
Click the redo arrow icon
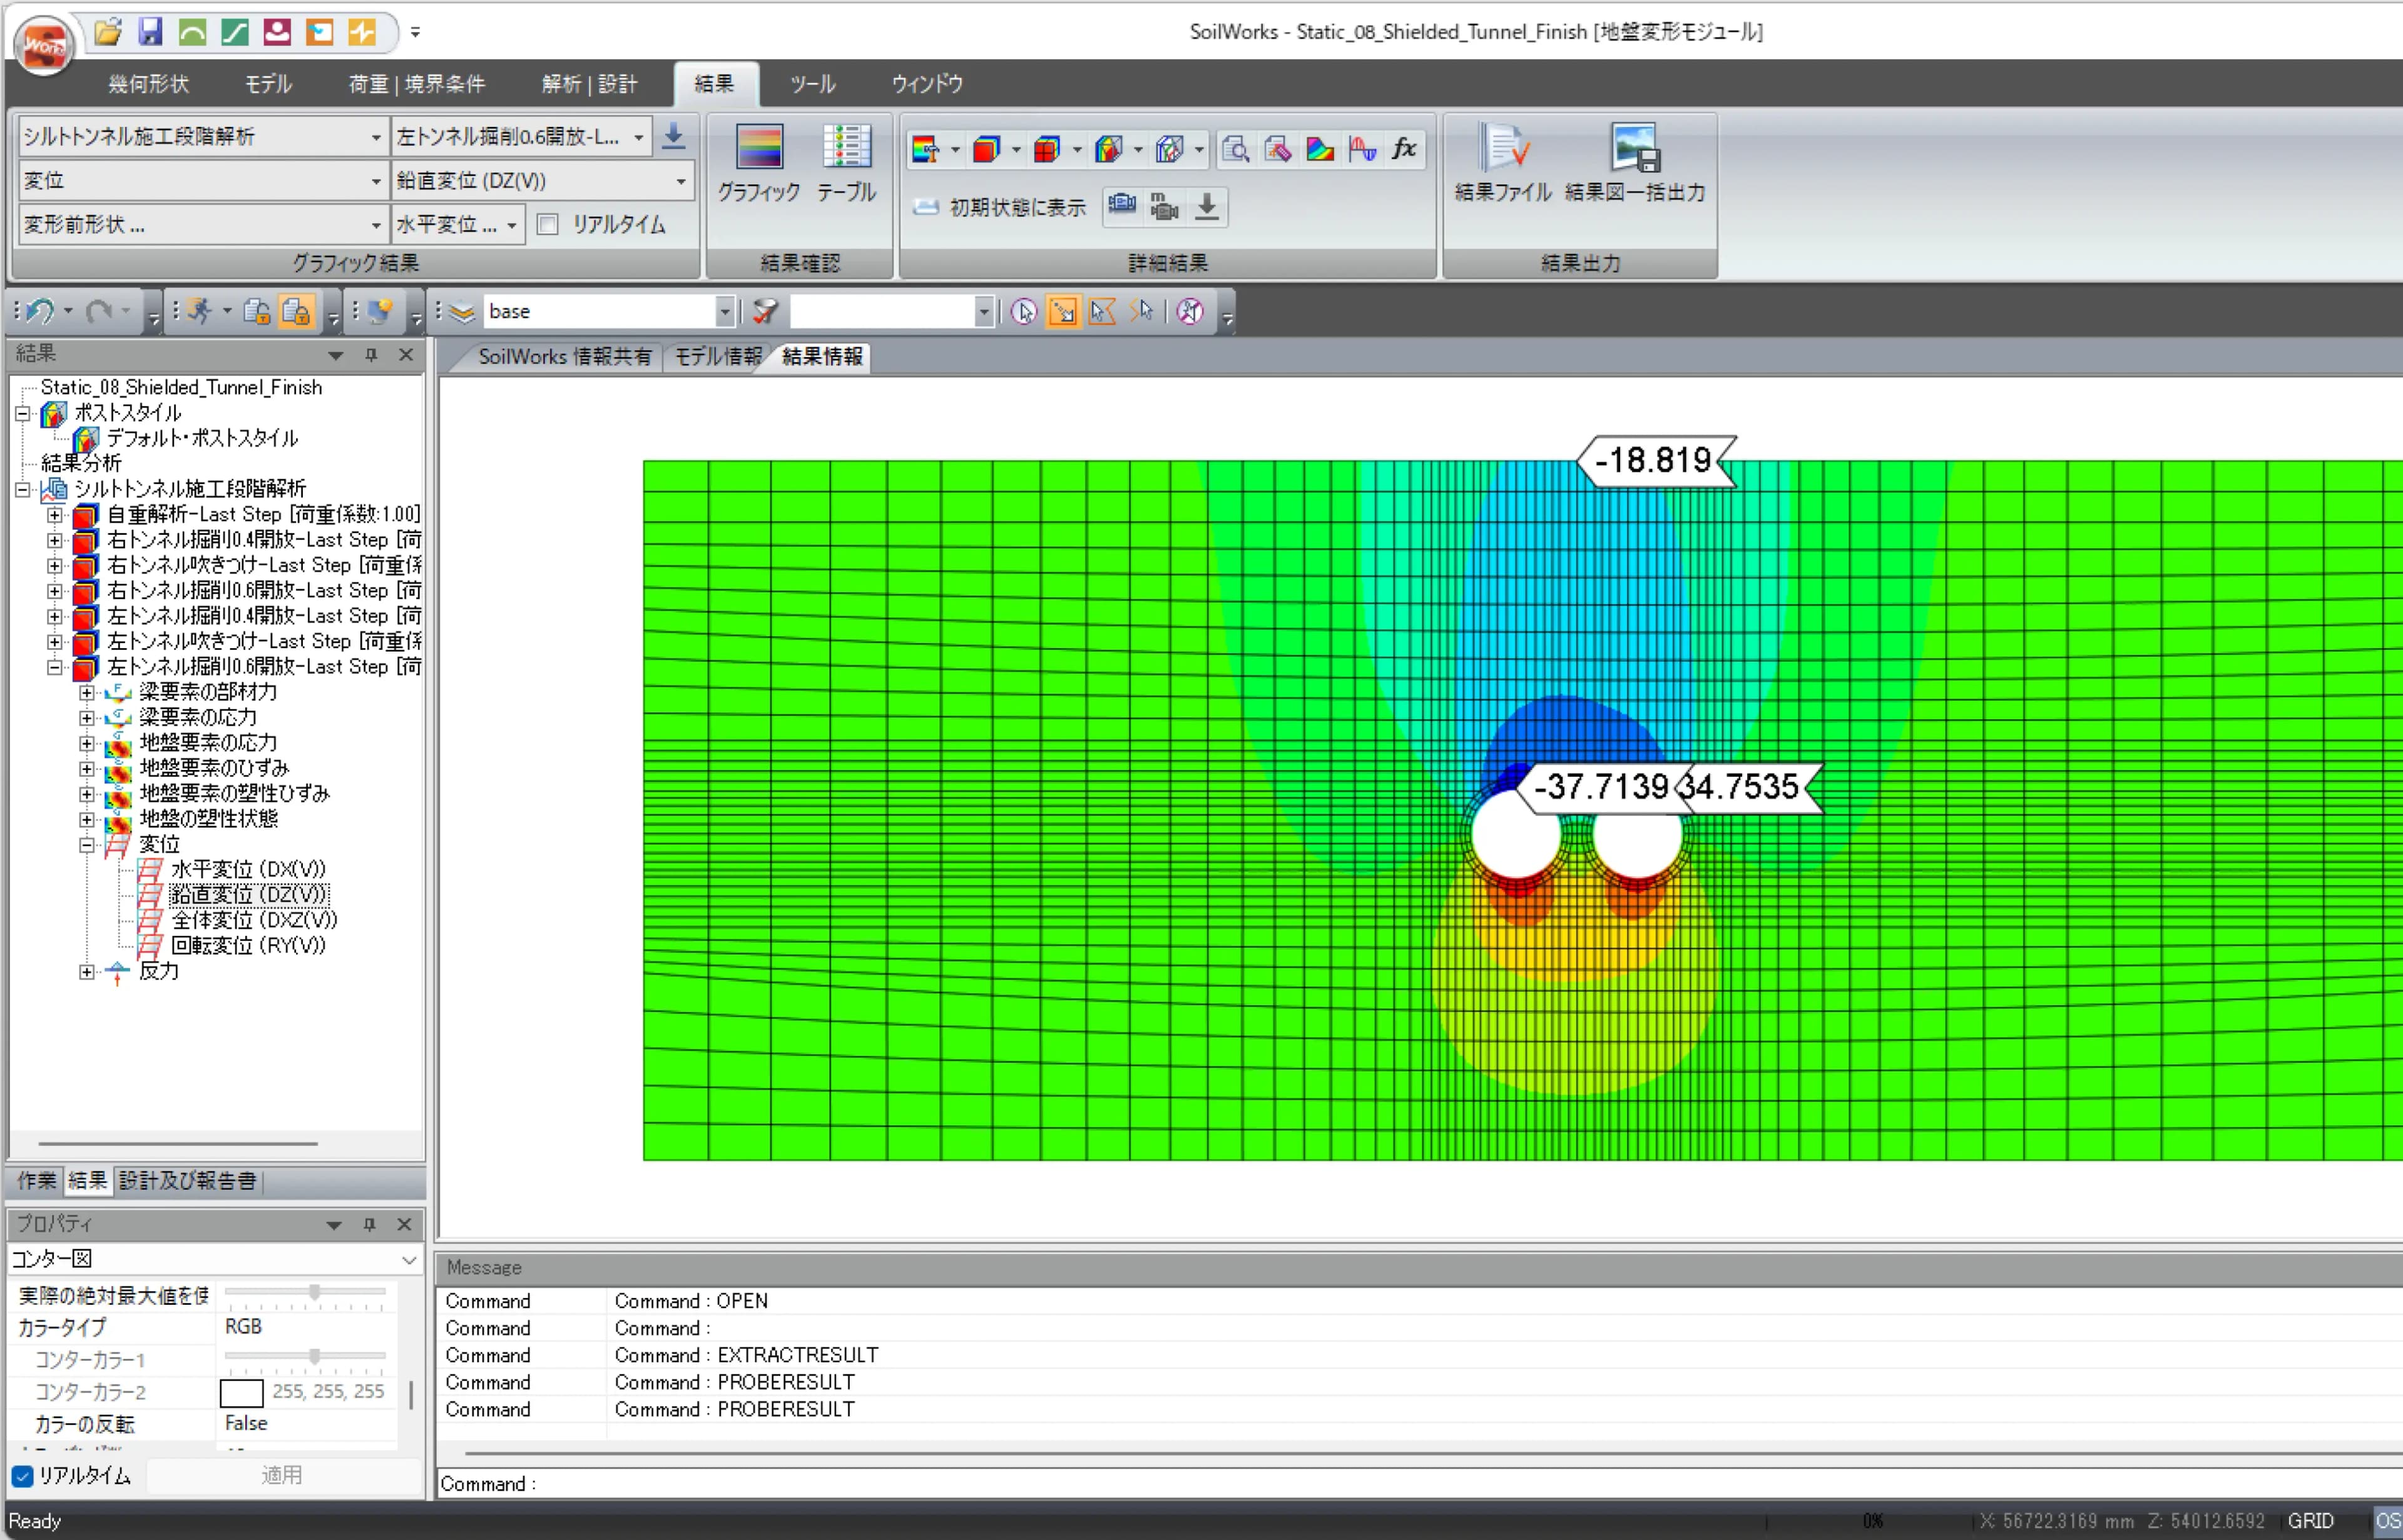(x=98, y=311)
